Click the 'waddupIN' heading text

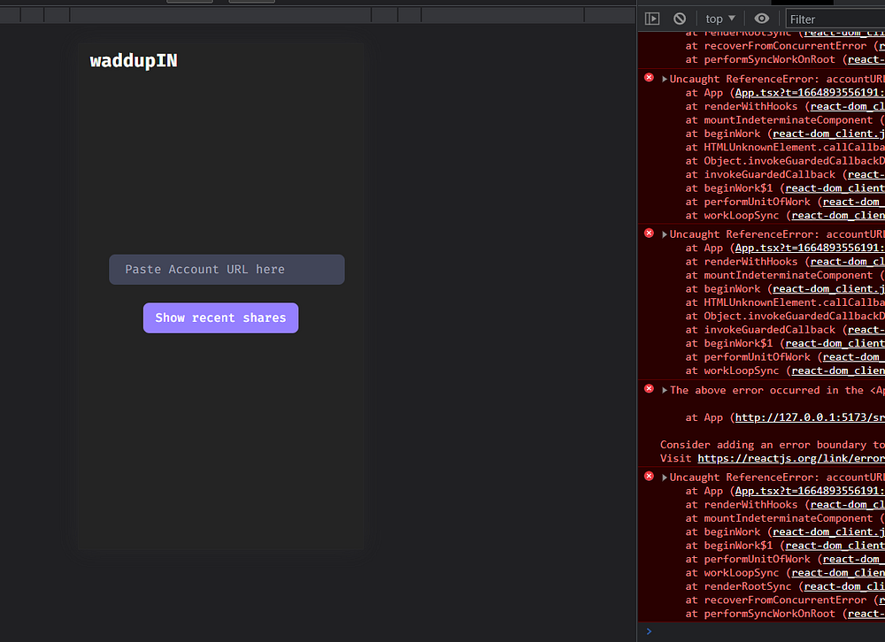pyautogui.click(x=134, y=61)
